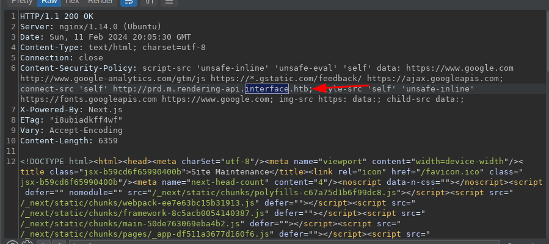549x244 pixels.
Task: Click 'https://ajax.googleapis.com;' in CSP
Action: [x=435, y=79]
